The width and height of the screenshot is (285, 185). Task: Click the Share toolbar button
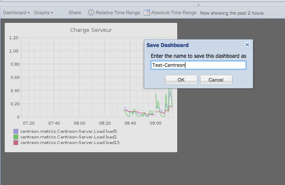pyautogui.click(x=75, y=13)
